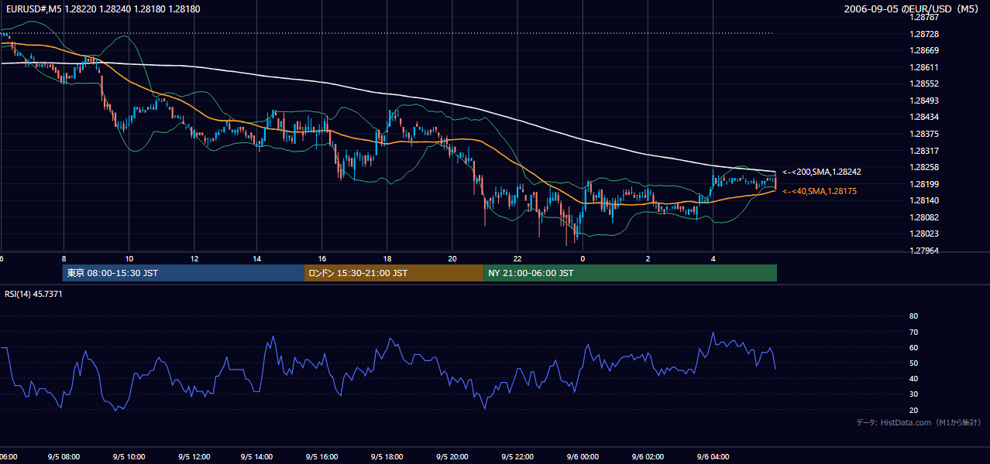Click hour tick 18 under price chart
Screen dimensions: 990x464
point(387,258)
